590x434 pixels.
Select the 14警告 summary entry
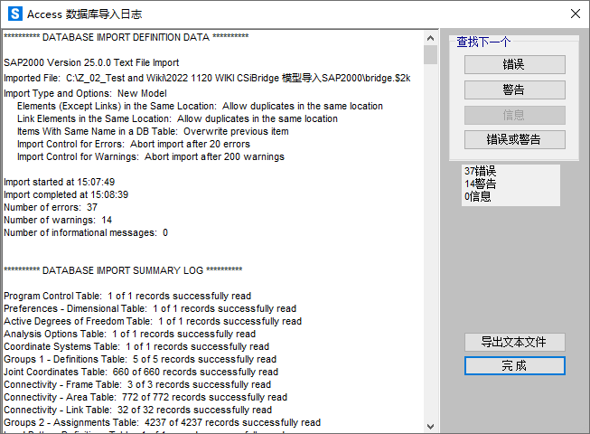tap(479, 184)
